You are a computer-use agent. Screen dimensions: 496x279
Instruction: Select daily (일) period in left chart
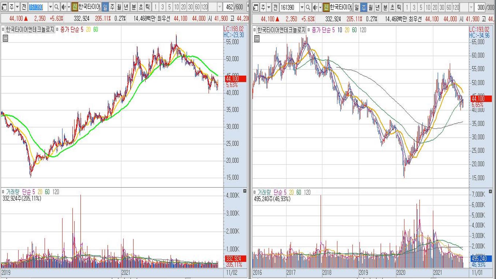pos(105,7)
